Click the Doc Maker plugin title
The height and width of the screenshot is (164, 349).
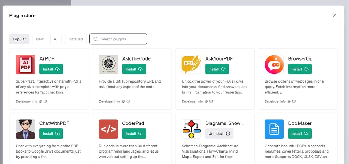click(x=300, y=123)
